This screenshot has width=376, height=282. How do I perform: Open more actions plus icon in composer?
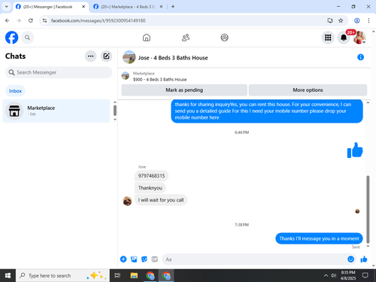coord(123,259)
